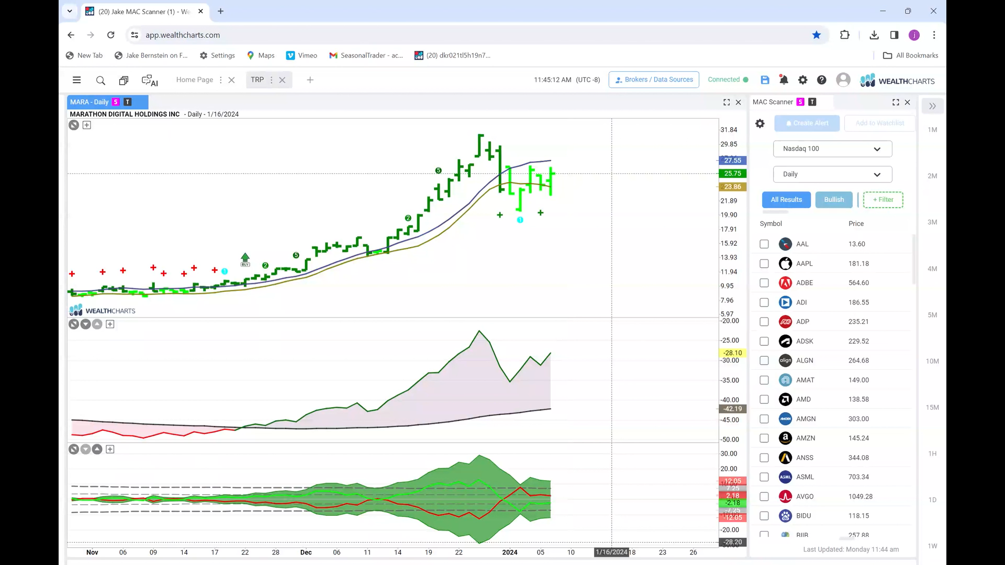Open MAC Scanner settings gear
1005x565 pixels.
click(760, 123)
